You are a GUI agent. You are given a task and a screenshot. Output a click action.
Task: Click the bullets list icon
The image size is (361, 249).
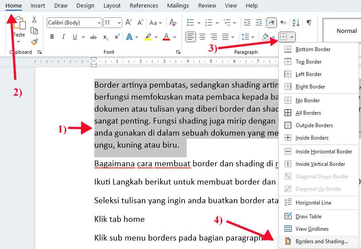[190, 23]
